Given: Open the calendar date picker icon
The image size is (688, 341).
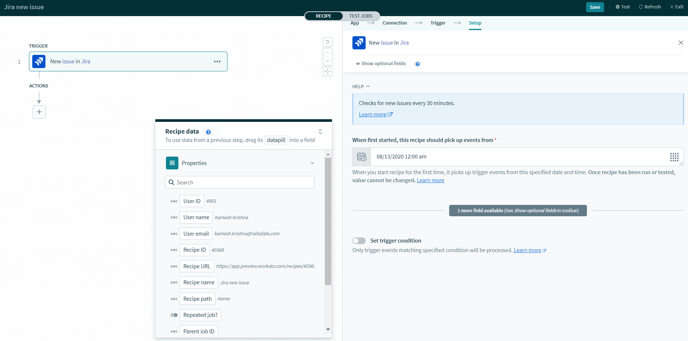Looking at the screenshot, I should (x=362, y=157).
